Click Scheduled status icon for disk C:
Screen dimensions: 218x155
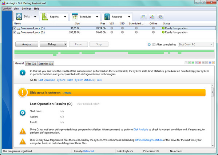point(136,28)
